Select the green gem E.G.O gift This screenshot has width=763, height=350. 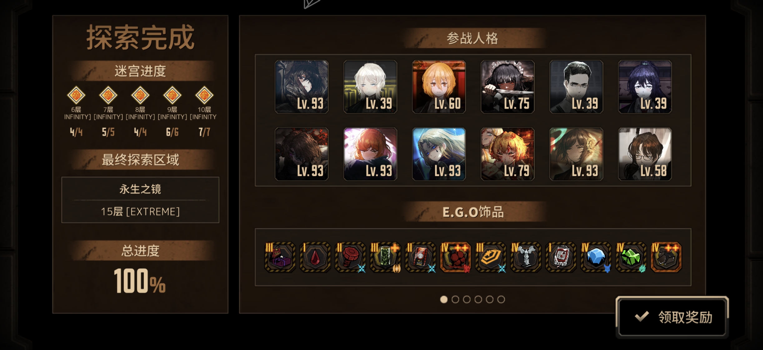[631, 257]
